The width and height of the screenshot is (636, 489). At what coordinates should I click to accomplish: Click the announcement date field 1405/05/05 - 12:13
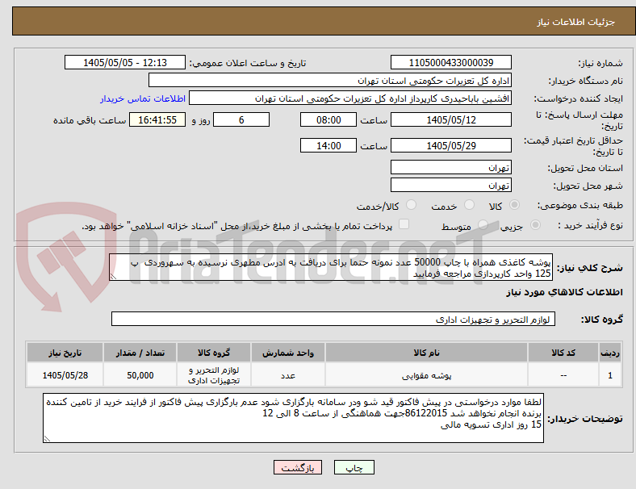click(125, 62)
